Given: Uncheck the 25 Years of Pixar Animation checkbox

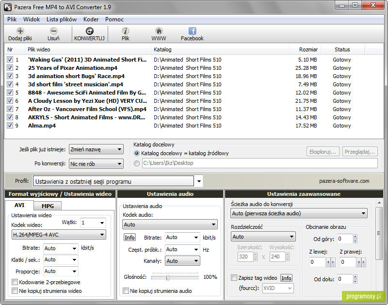Looking at the screenshot, I should click(10, 68).
